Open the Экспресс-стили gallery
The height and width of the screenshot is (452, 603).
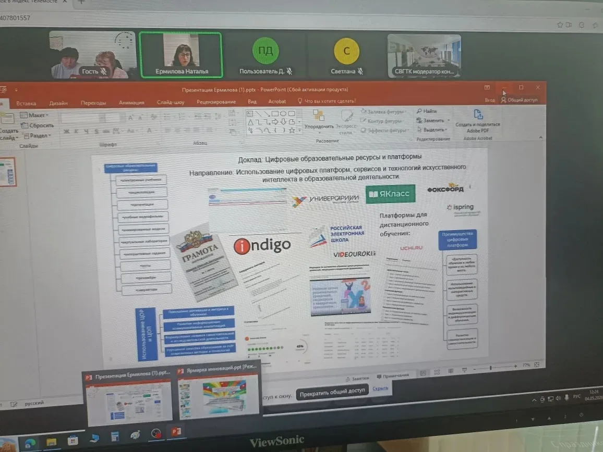(346, 122)
